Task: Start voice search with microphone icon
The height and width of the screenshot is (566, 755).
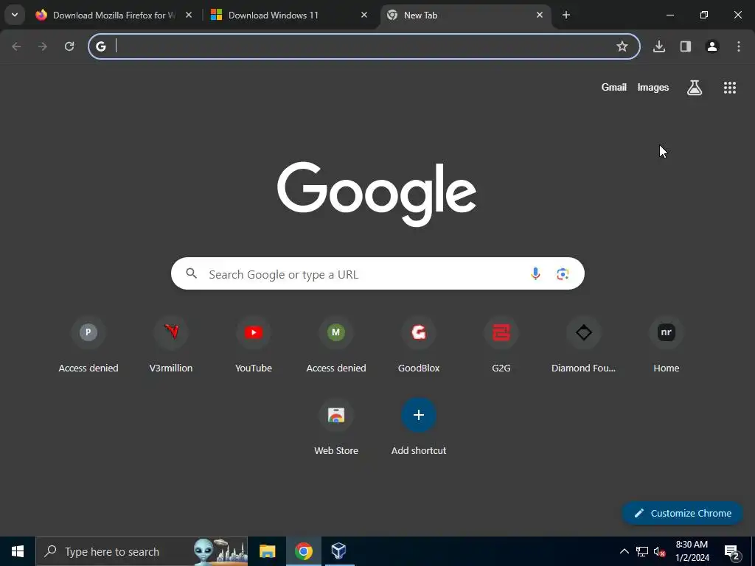Action: [535, 274]
